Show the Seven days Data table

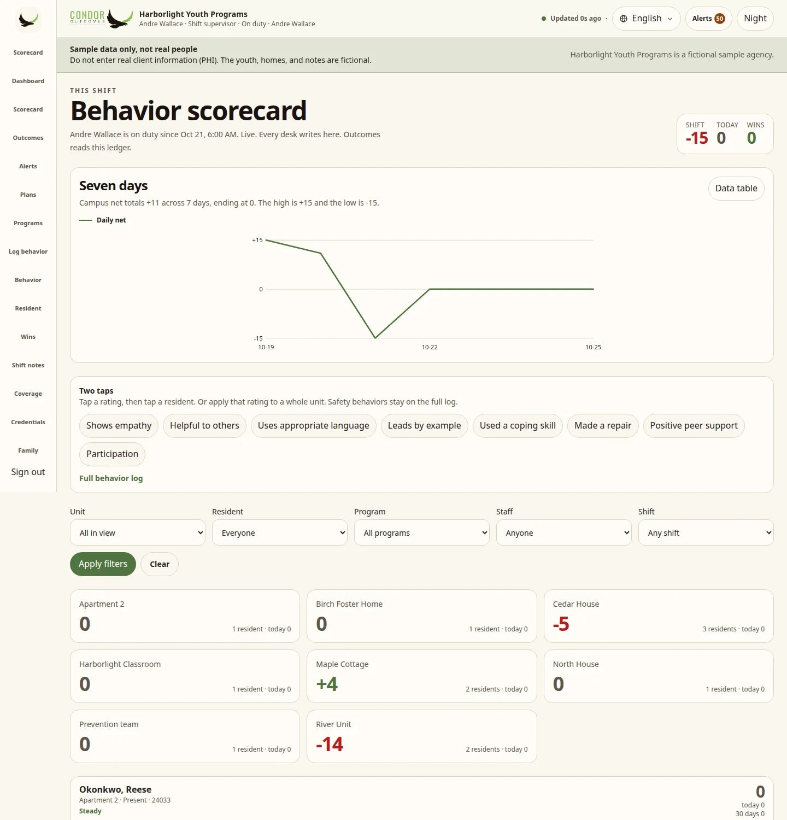point(736,189)
